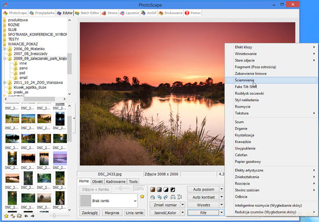
Task: Open the Pomoc help tab
Action: pos(193,13)
